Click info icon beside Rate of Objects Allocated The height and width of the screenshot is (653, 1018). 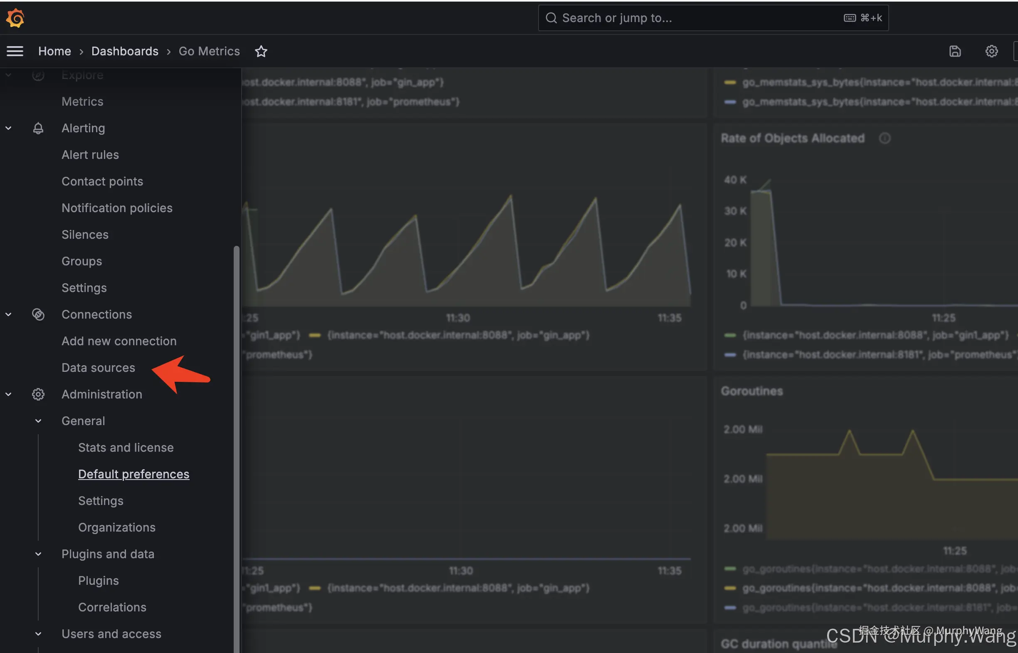tap(885, 138)
